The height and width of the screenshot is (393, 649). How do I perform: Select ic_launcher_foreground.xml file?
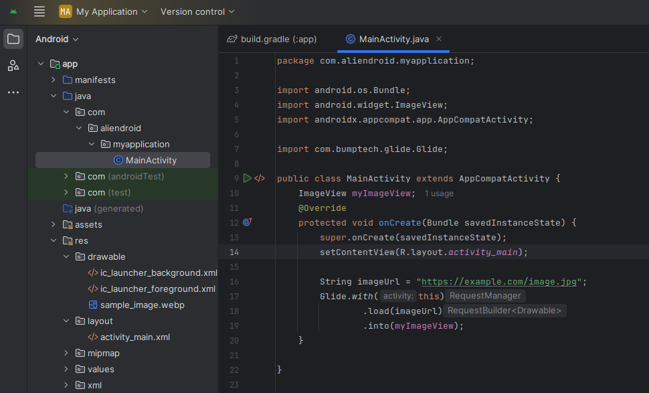(158, 289)
